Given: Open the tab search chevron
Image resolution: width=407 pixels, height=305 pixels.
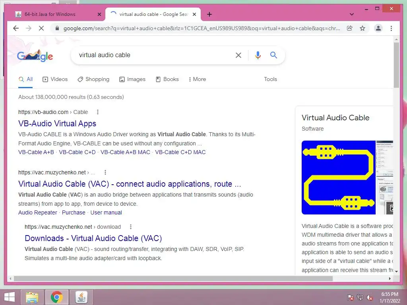Looking at the screenshot, I should click(x=352, y=14).
